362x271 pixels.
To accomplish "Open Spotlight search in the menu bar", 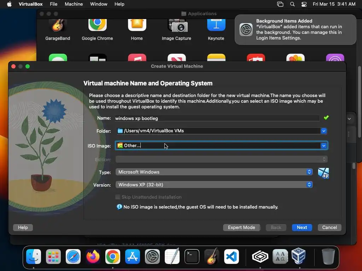I will 292,4.
